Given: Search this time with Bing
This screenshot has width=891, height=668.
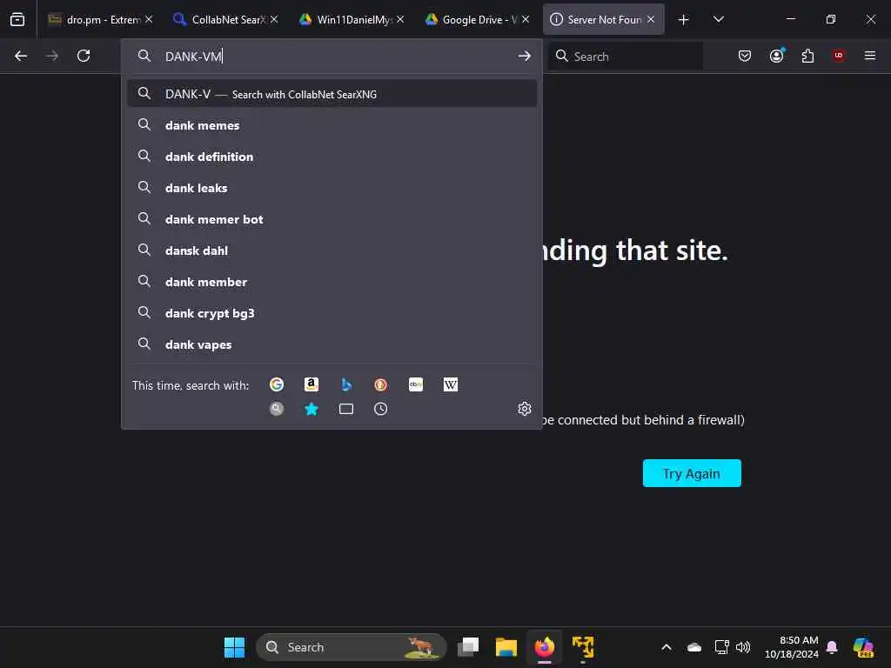Looking at the screenshot, I should point(346,384).
